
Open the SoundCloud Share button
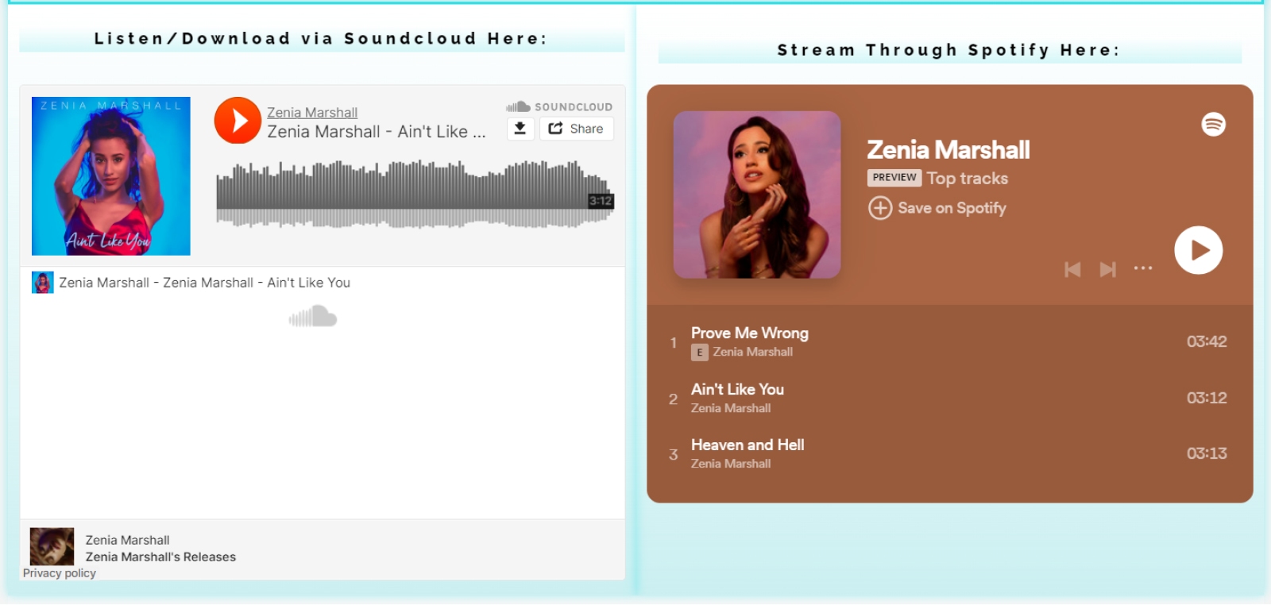(576, 129)
